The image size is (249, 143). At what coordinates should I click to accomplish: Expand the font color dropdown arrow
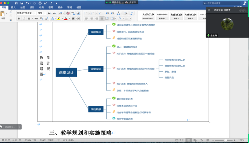click(x=70, y=19)
